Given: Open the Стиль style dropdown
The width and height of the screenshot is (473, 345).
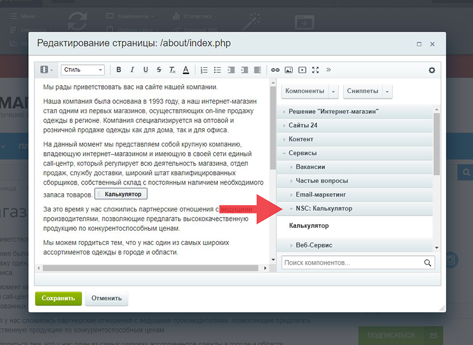Looking at the screenshot, I should [83, 70].
